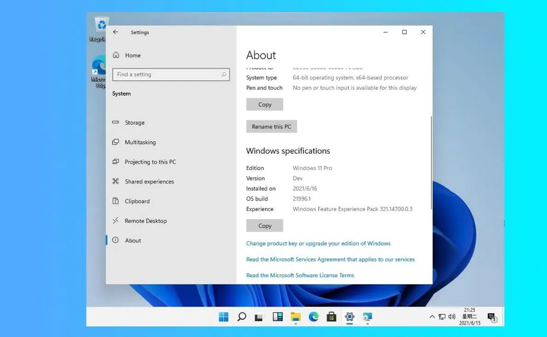The image size is (547, 337).
Task: Click the Remote Desktop icon
Action: coord(115,221)
